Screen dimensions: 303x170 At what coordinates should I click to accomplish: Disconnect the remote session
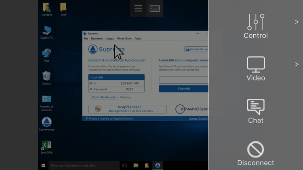click(256, 153)
